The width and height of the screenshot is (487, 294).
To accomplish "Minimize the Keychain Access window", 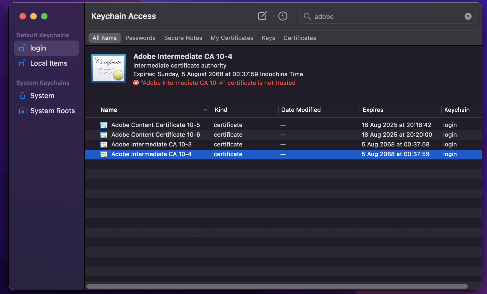I will pos(33,16).
